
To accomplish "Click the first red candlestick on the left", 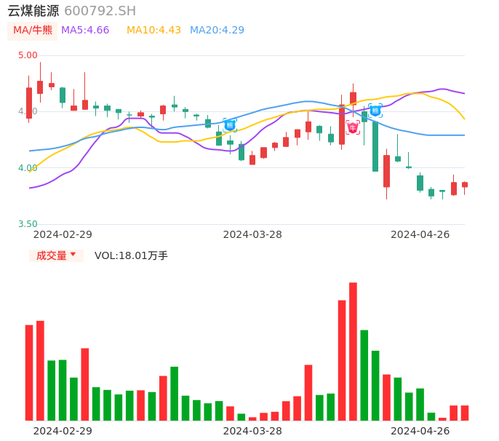I will (29, 103).
